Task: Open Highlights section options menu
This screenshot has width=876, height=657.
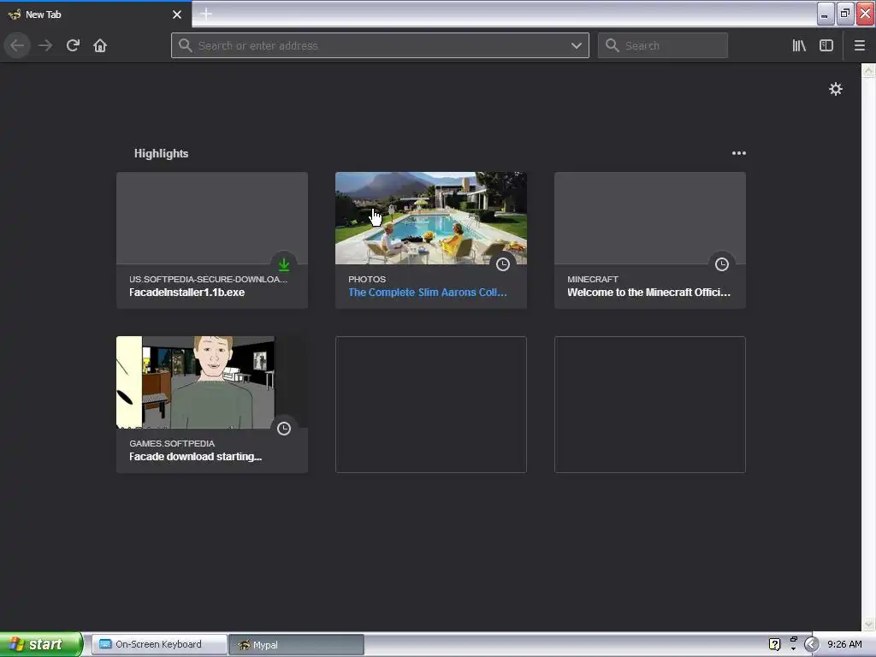Action: [x=738, y=153]
